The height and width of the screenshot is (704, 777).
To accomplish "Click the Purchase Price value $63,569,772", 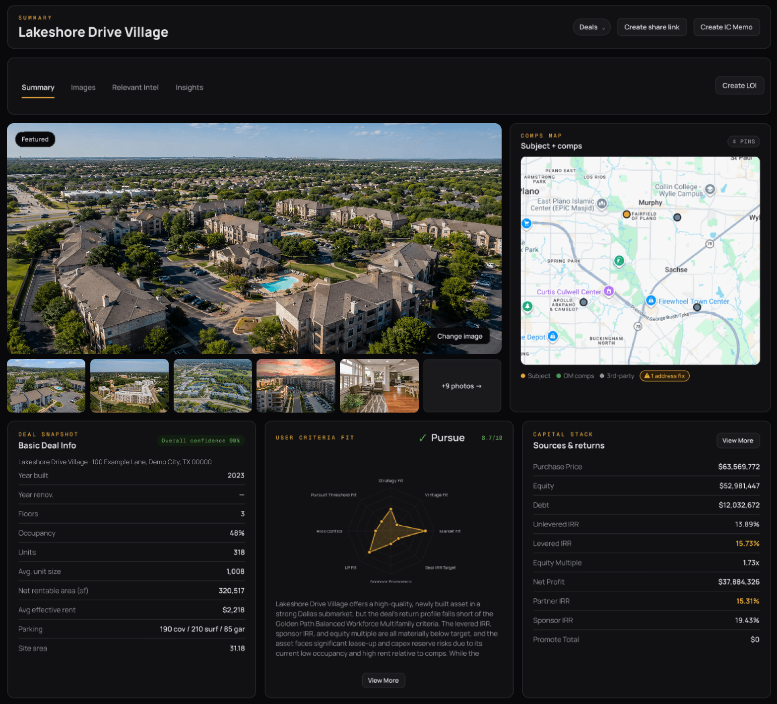I will pos(739,467).
